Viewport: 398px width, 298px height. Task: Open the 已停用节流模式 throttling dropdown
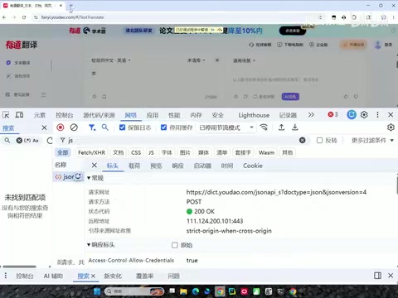click(x=226, y=127)
